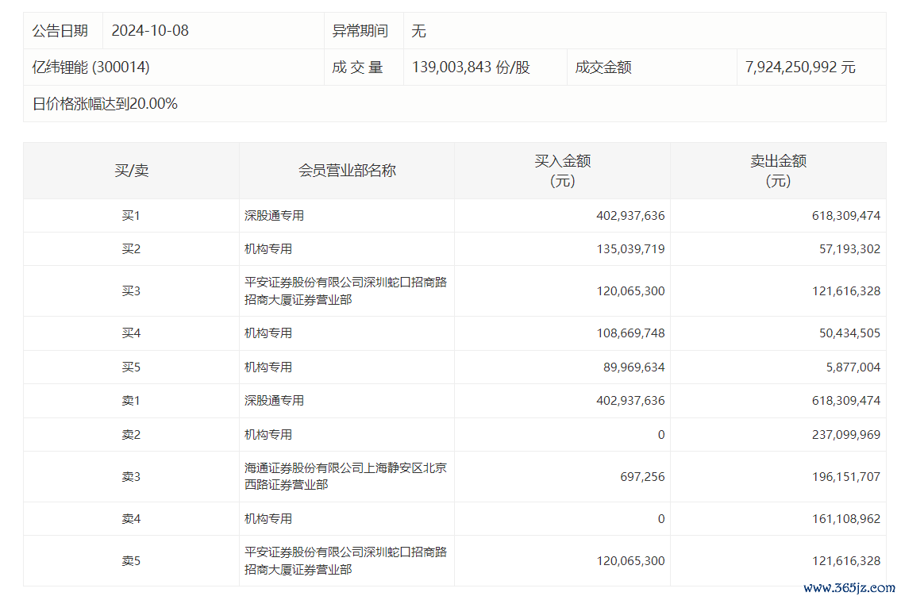Select the 买5 row label
This screenshot has height=600, width=901.
131,367
